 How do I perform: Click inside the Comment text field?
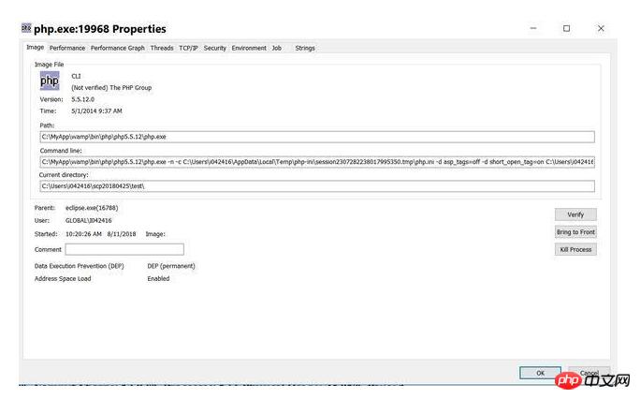pos(124,249)
